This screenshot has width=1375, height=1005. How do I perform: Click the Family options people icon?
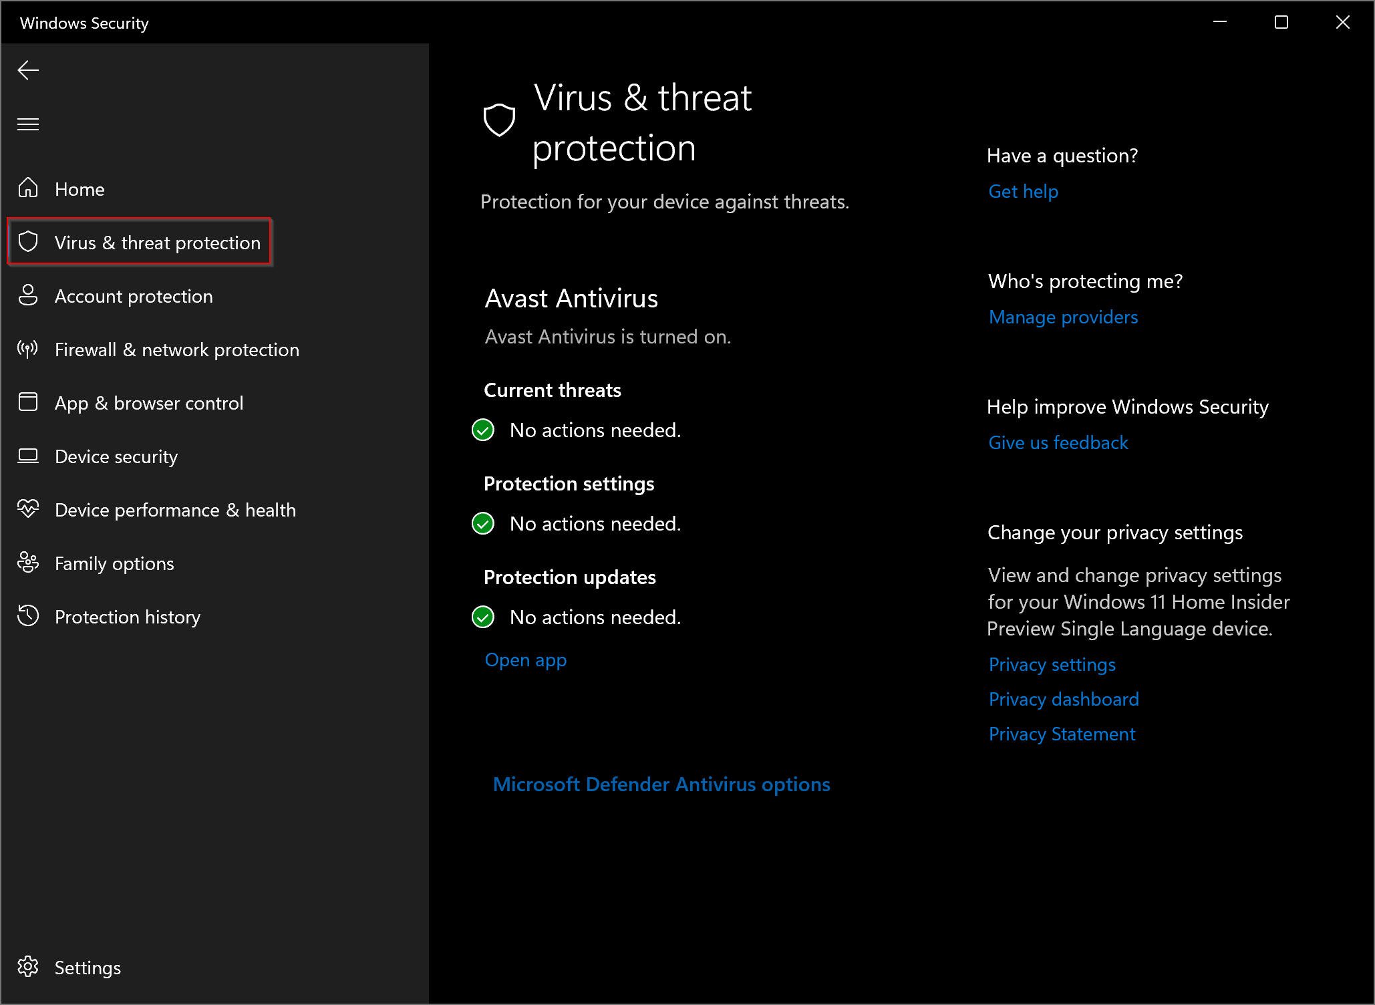28,562
